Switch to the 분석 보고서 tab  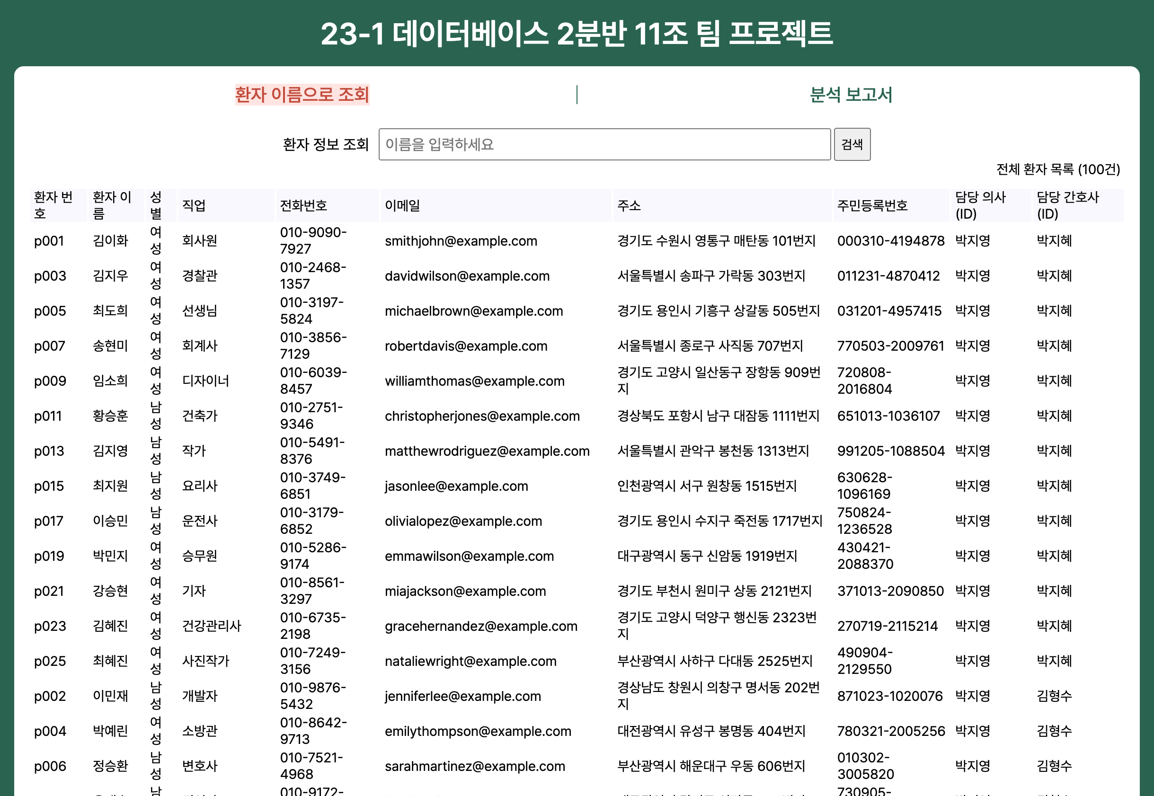tap(850, 96)
